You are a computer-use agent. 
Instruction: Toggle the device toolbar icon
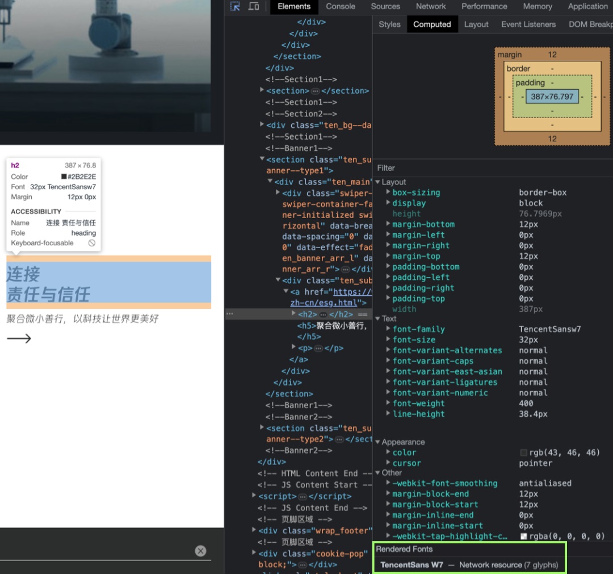pos(254,7)
